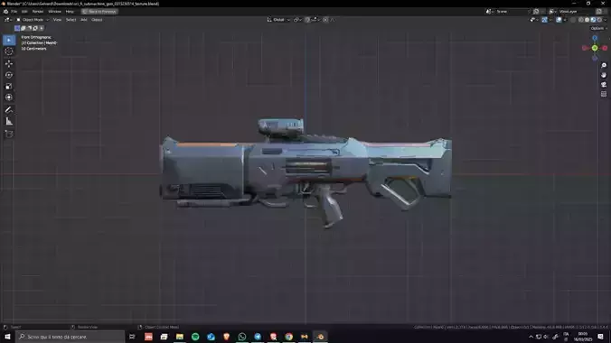Image resolution: width=611 pixels, height=343 pixels.
Task: Toggle viewport gizmos visibility
Action: (x=544, y=20)
